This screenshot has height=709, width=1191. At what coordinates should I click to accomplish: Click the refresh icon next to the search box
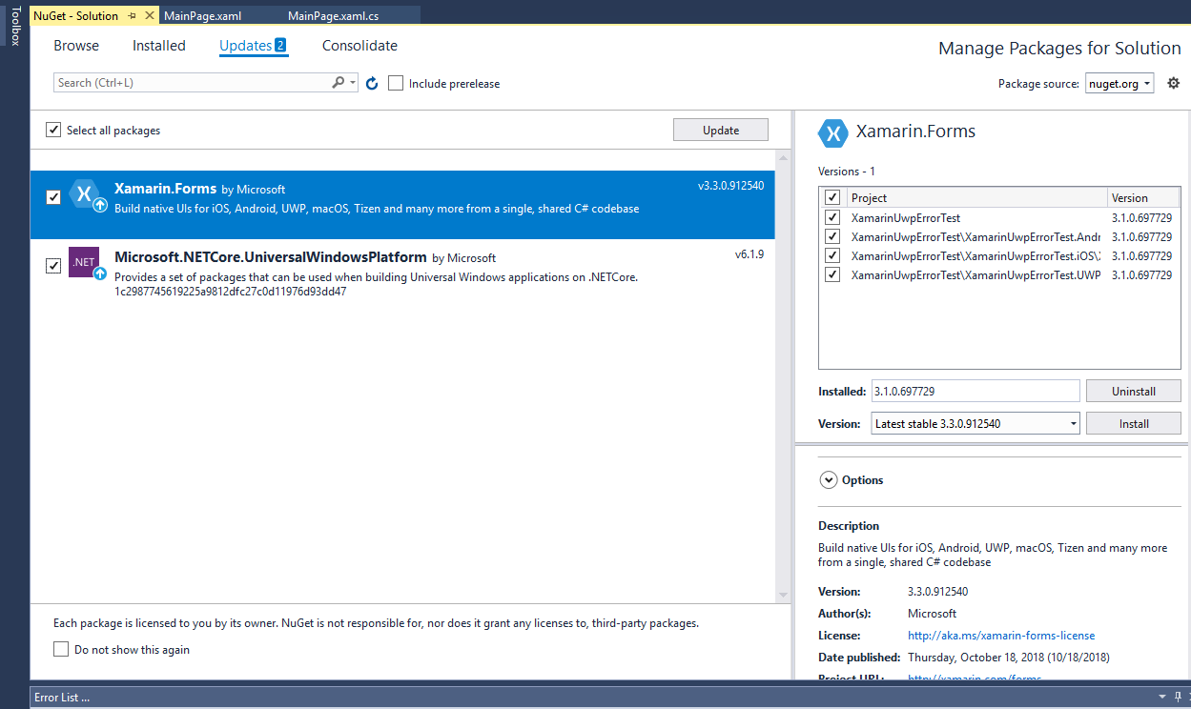pyautogui.click(x=371, y=83)
